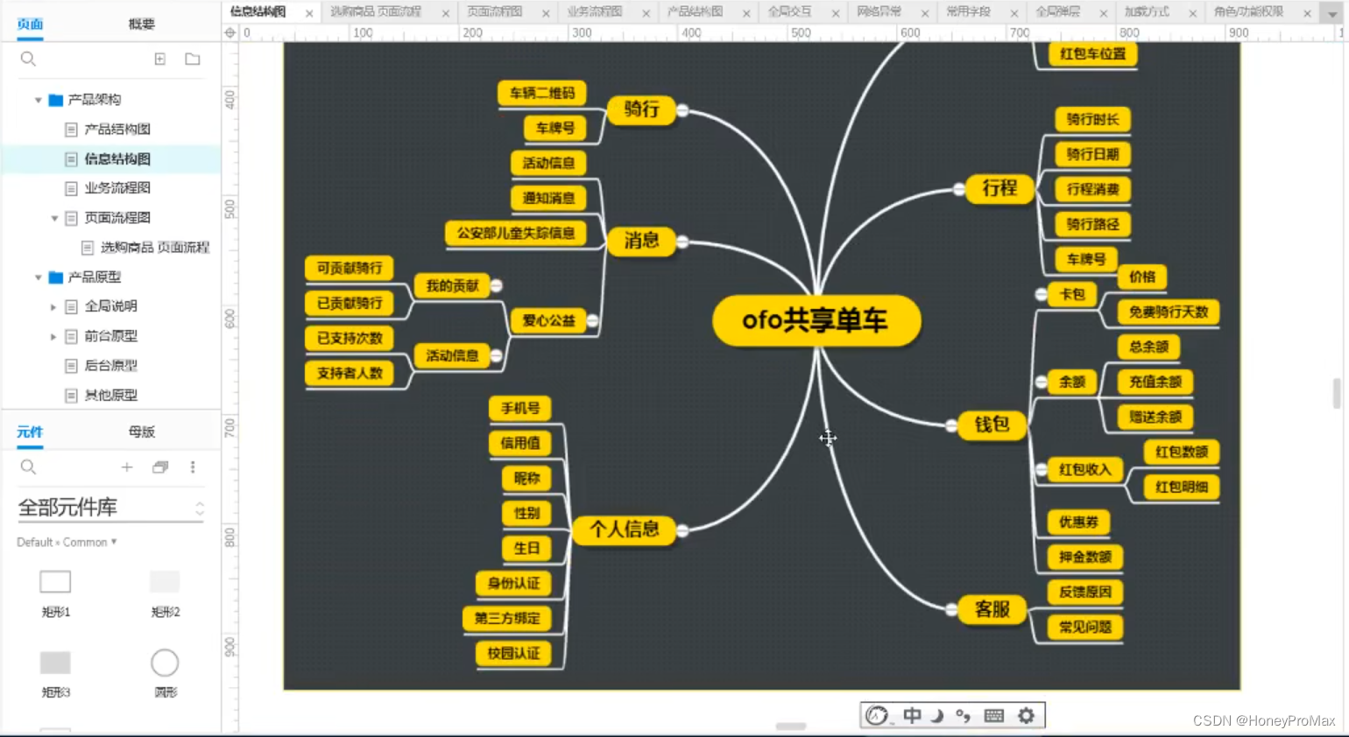Select the 钱包 mind map node
1349x737 pixels.
992,425
